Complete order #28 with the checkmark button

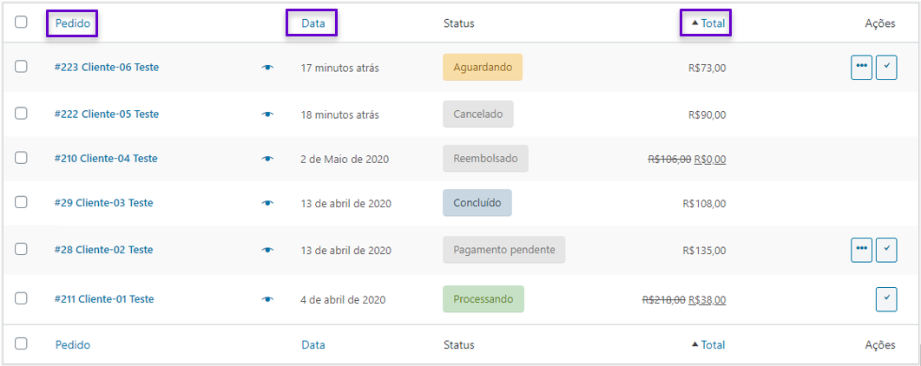(x=886, y=250)
